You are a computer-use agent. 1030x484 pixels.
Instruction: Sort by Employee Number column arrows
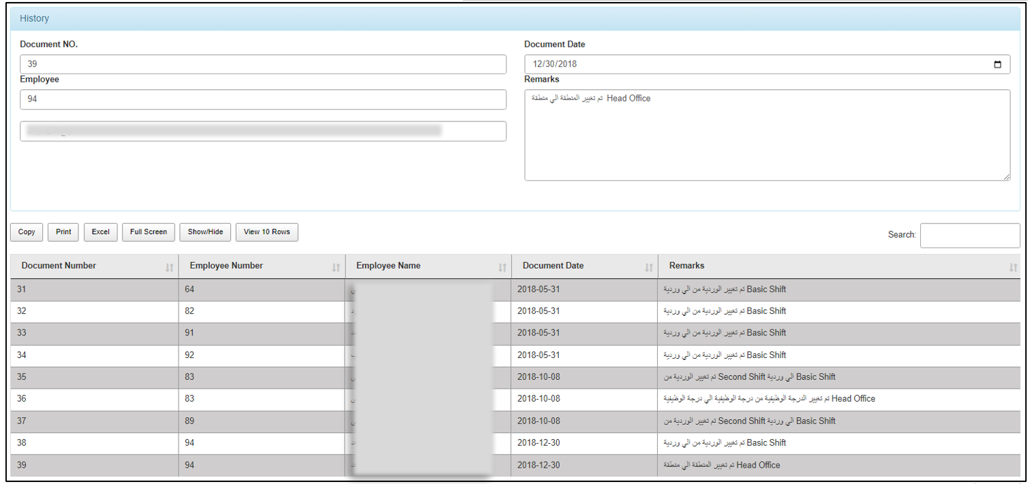point(336,268)
